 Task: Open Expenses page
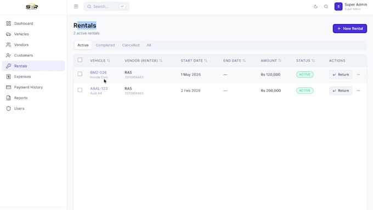click(33, 77)
